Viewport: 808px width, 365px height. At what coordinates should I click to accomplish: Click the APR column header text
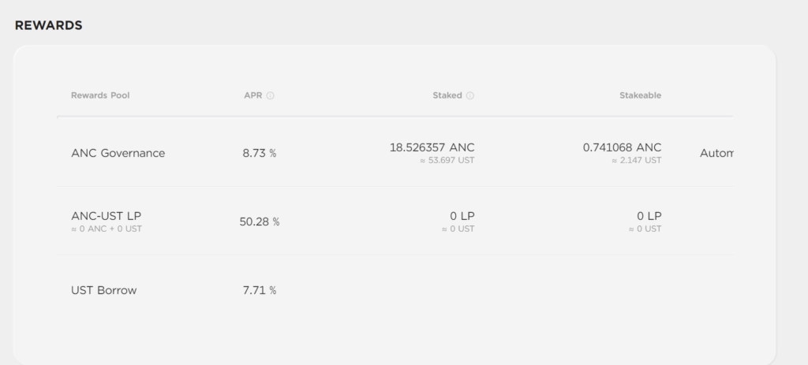[x=252, y=95]
